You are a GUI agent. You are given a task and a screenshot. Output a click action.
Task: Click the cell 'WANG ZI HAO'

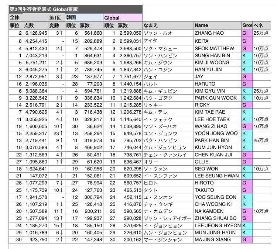point(218,127)
